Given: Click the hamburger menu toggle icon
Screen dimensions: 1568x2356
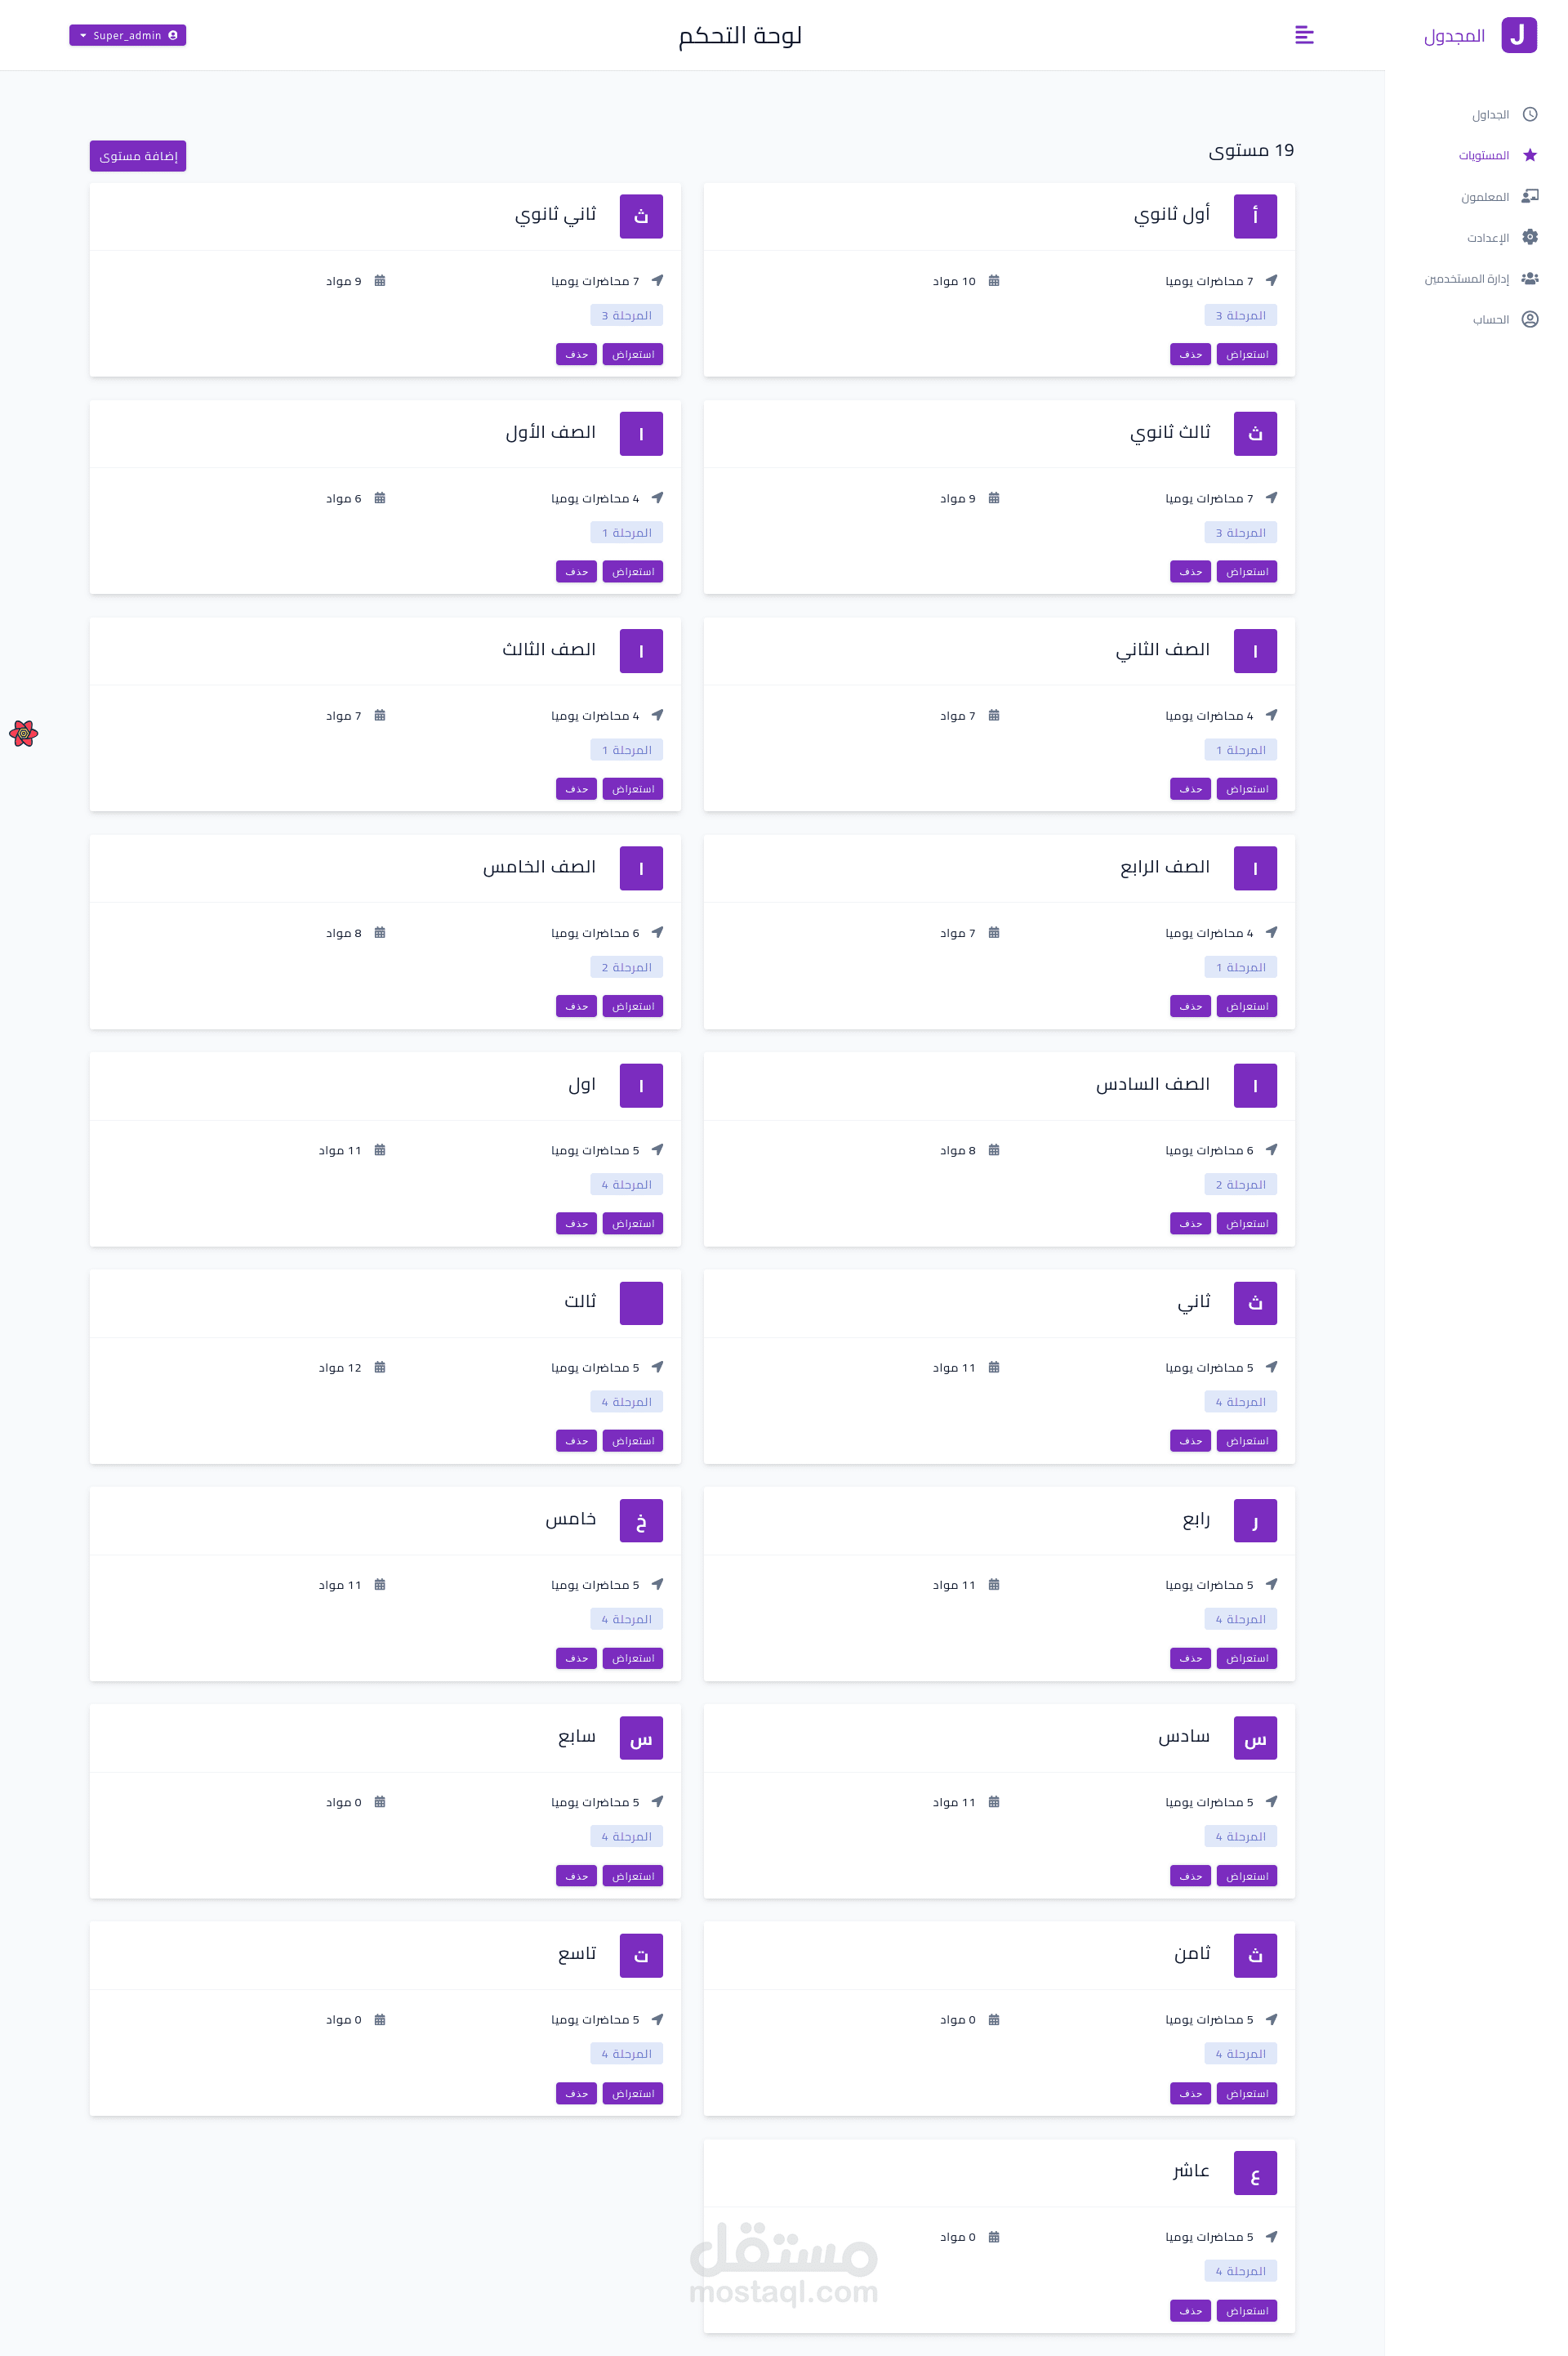Looking at the screenshot, I should click(x=1304, y=35).
